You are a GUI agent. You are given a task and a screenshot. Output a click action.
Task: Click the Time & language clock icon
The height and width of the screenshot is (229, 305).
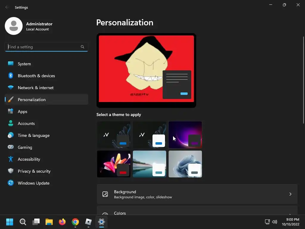click(x=11, y=135)
